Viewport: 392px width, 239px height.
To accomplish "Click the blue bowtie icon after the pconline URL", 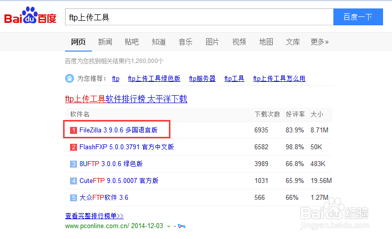I will coord(182,226).
